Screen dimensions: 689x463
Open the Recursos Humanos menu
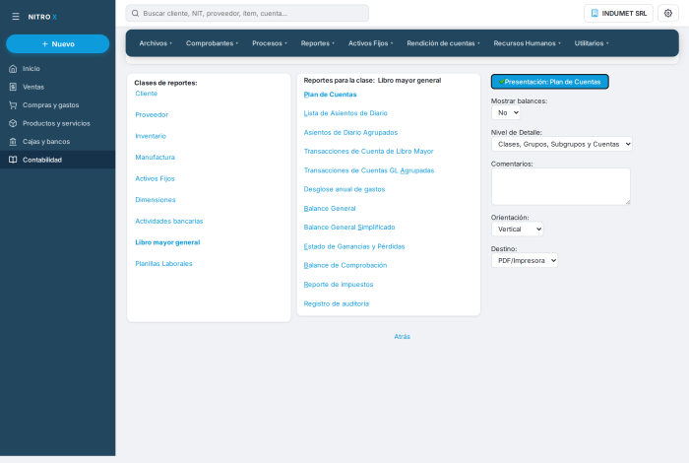click(527, 43)
